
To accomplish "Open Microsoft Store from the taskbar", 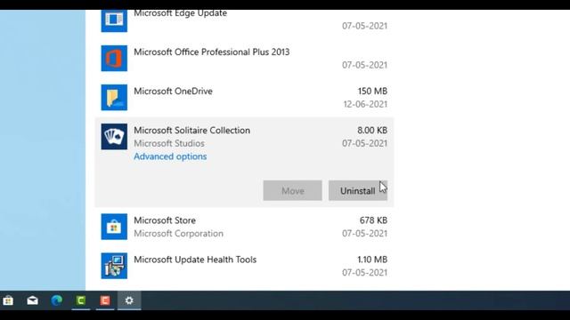I will [8, 300].
